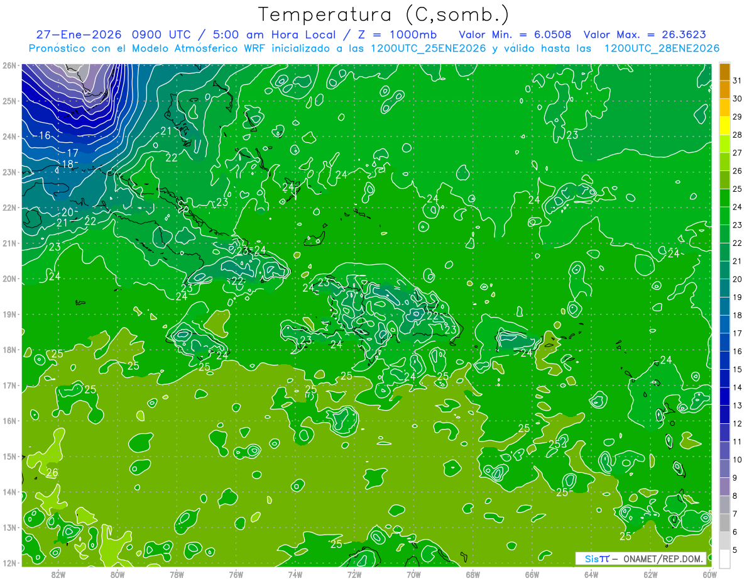
Task: Click the colorbar legend value "10"
Action: point(737,460)
